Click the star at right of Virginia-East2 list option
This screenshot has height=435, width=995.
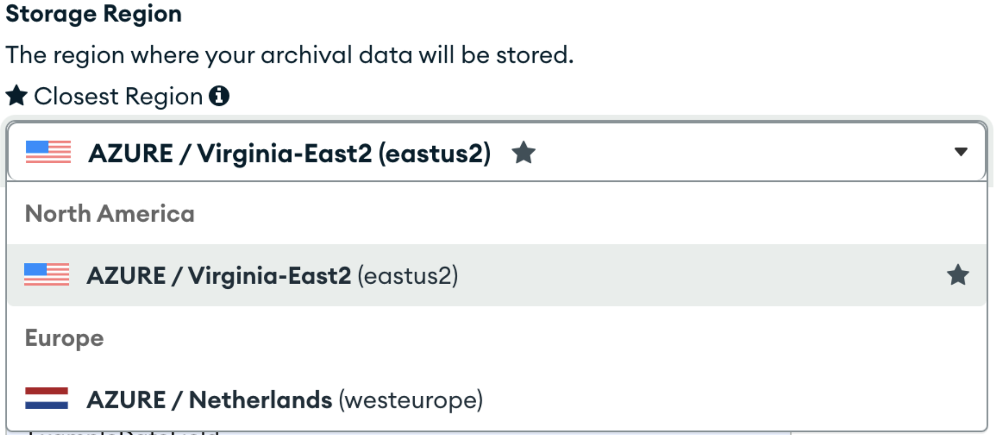click(958, 275)
